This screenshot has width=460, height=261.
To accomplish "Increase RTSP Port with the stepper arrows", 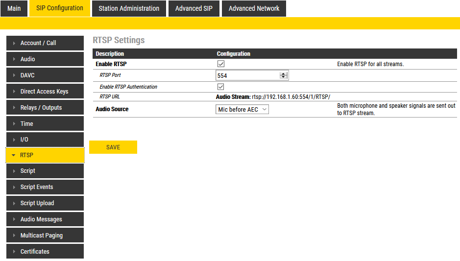I will [283, 74].
